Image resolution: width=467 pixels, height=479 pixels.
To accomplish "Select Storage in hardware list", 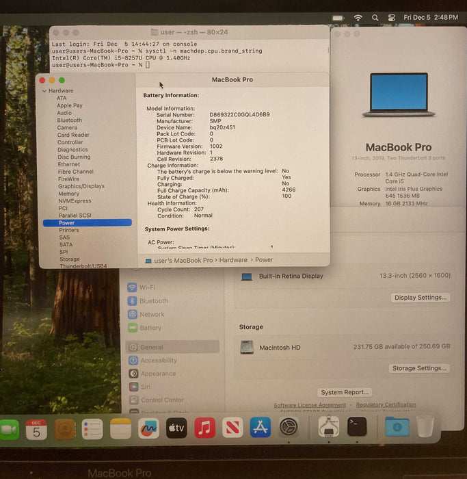I will (70, 259).
